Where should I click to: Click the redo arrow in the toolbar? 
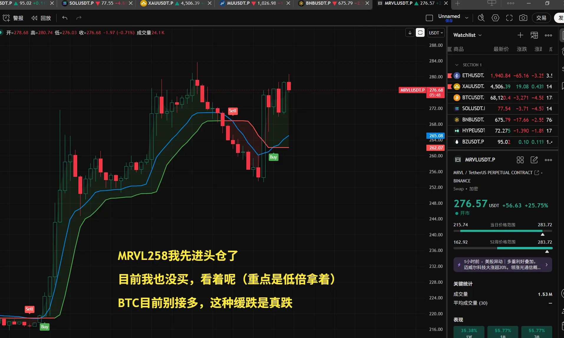point(79,18)
